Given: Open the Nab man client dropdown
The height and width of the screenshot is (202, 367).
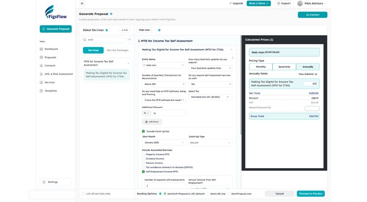Looking at the screenshot, I should point(146,30).
